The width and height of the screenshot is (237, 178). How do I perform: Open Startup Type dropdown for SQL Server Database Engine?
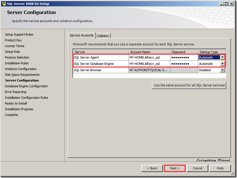[x=222, y=64]
